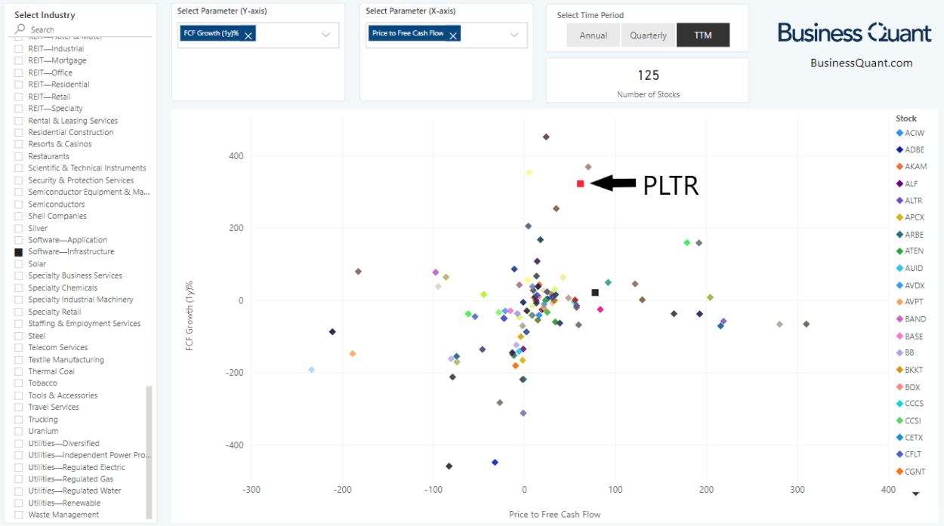Remove the FCF Growth (1y)% chip
Viewport: 944px width, 526px height.
tap(248, 35)
